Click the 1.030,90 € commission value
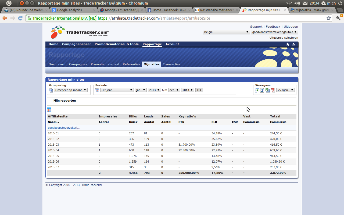 click(x=277, y=162)
